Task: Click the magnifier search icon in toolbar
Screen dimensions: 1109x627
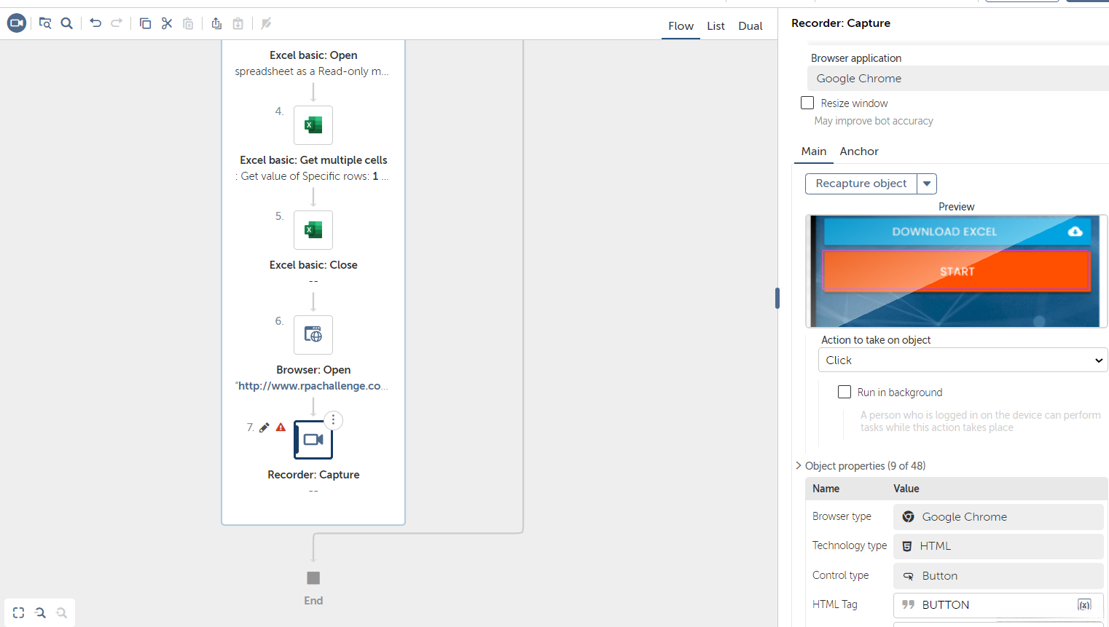Action: [x=67, y=23]
